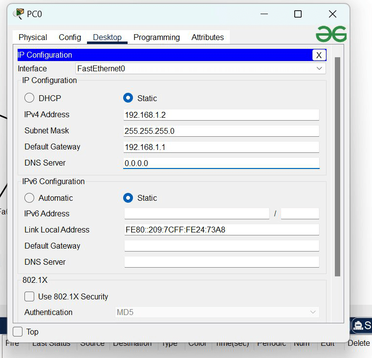
Task: Click the IPv4 Address field
Action: point(221,115)
